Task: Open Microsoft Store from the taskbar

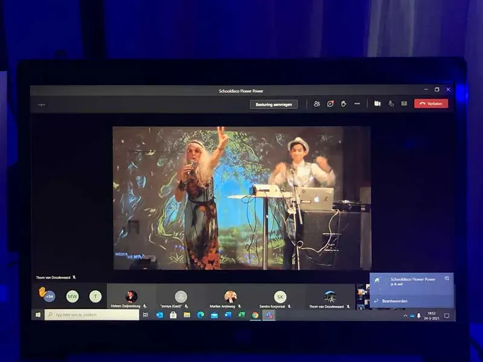Action: pos(173,315)
